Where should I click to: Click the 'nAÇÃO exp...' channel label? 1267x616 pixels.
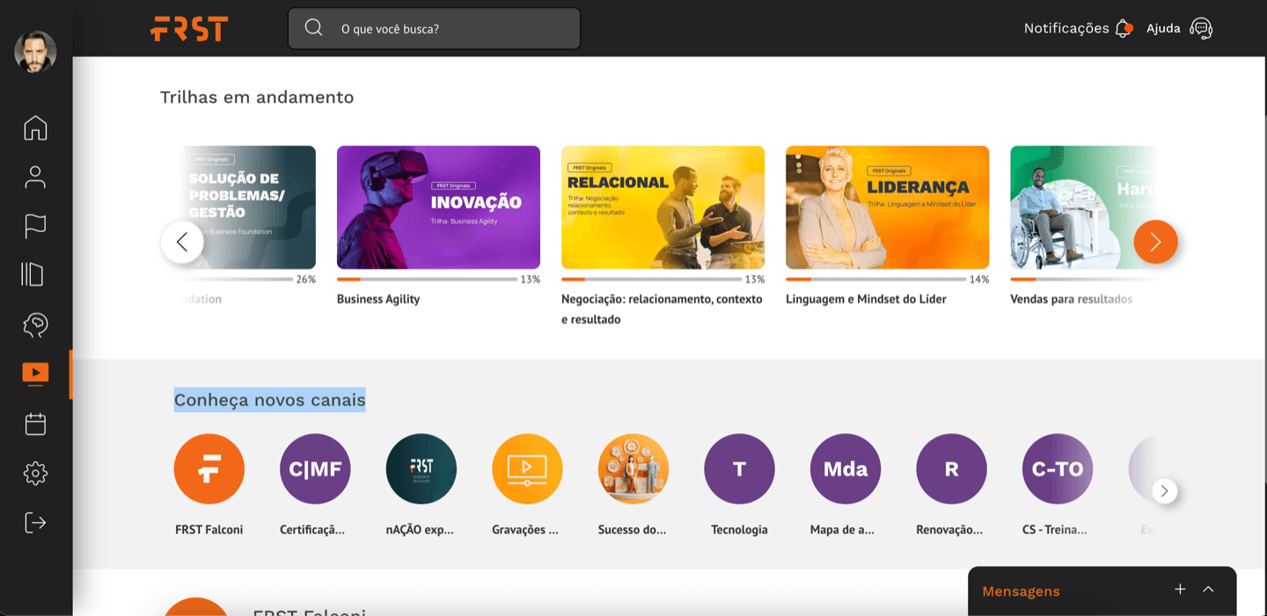click(420, 530)
